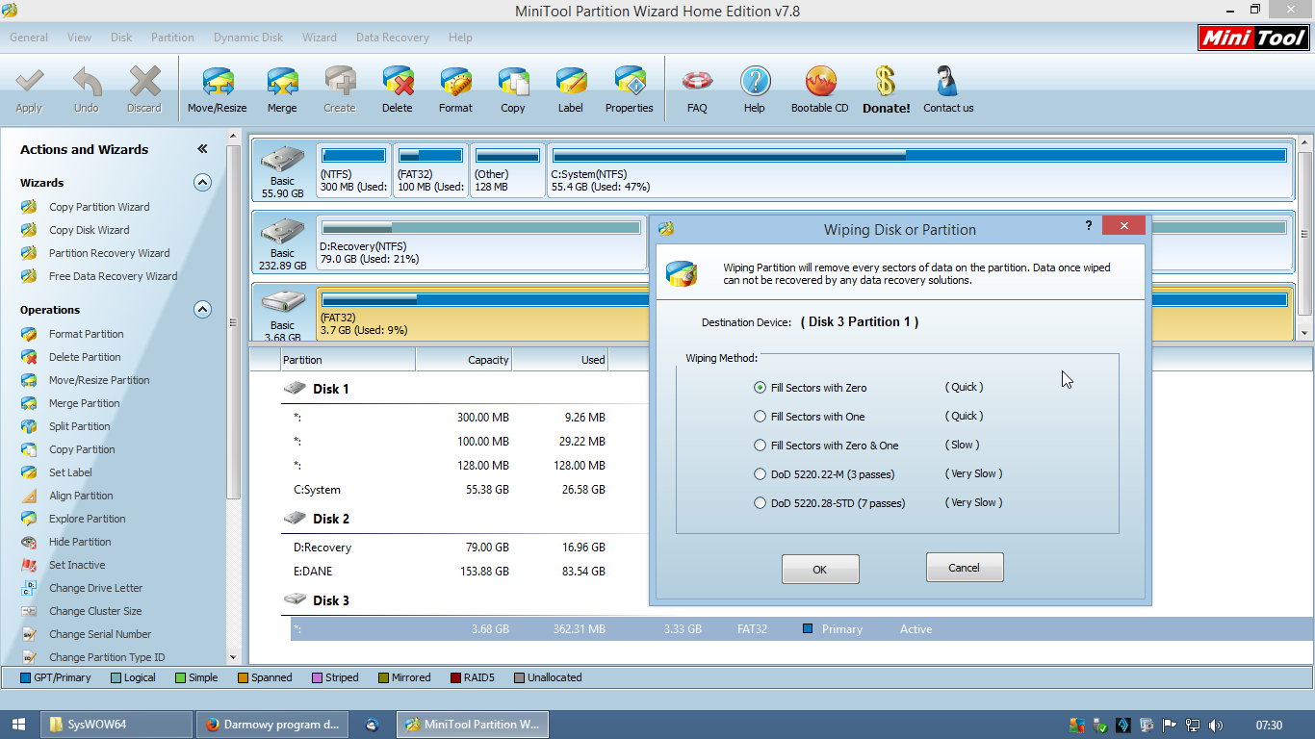Launch Partition Recovery Wizard

pos(109,253)
